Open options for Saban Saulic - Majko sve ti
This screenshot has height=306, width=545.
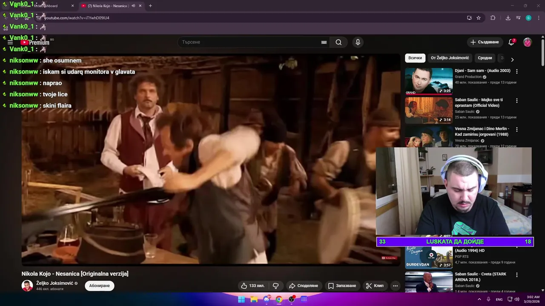517,101
